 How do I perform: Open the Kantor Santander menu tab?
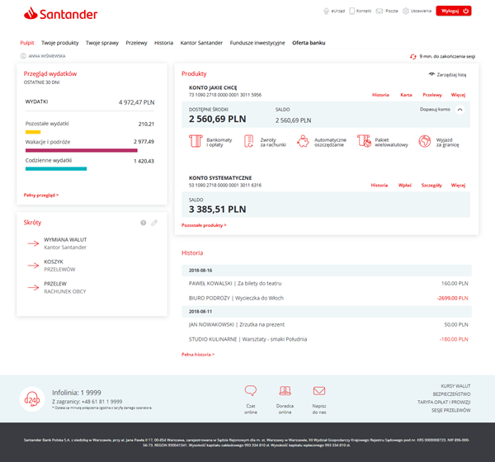pos(201,42)
